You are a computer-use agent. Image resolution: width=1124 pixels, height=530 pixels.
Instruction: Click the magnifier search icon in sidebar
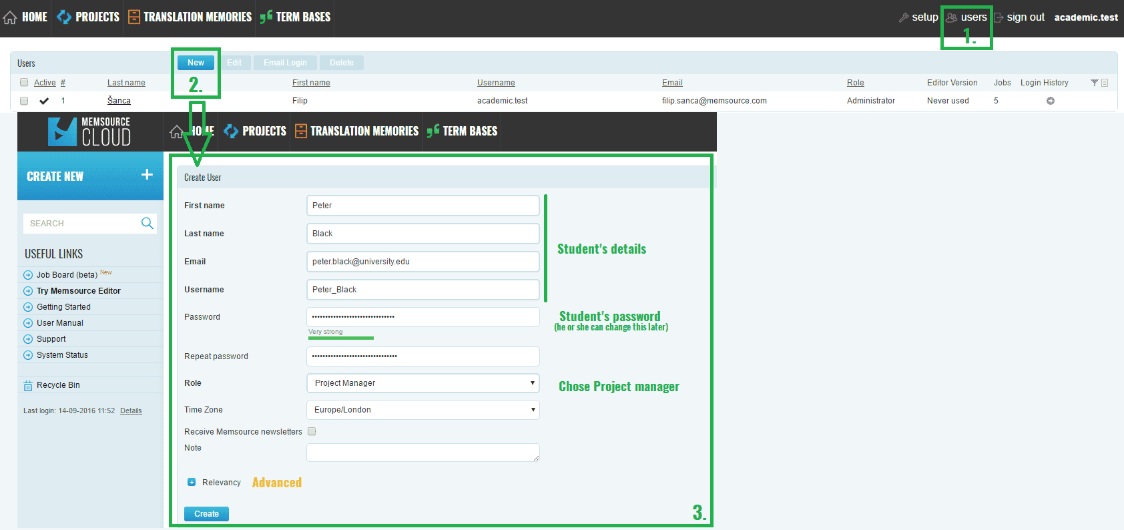tap(148, 223)
